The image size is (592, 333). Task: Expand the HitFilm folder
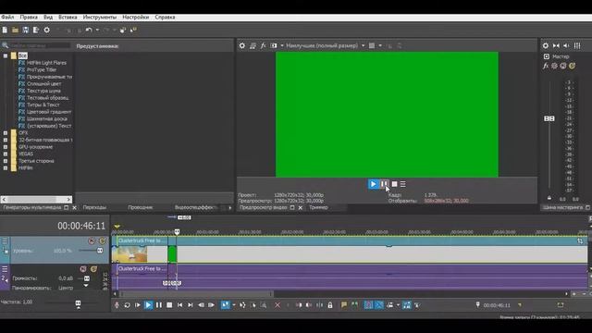click(x=6, y=168)
